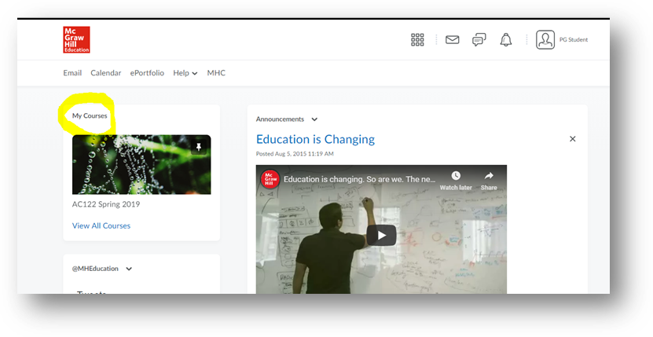
Task: Click the Share arrow on the video
Action: point(489,180)
